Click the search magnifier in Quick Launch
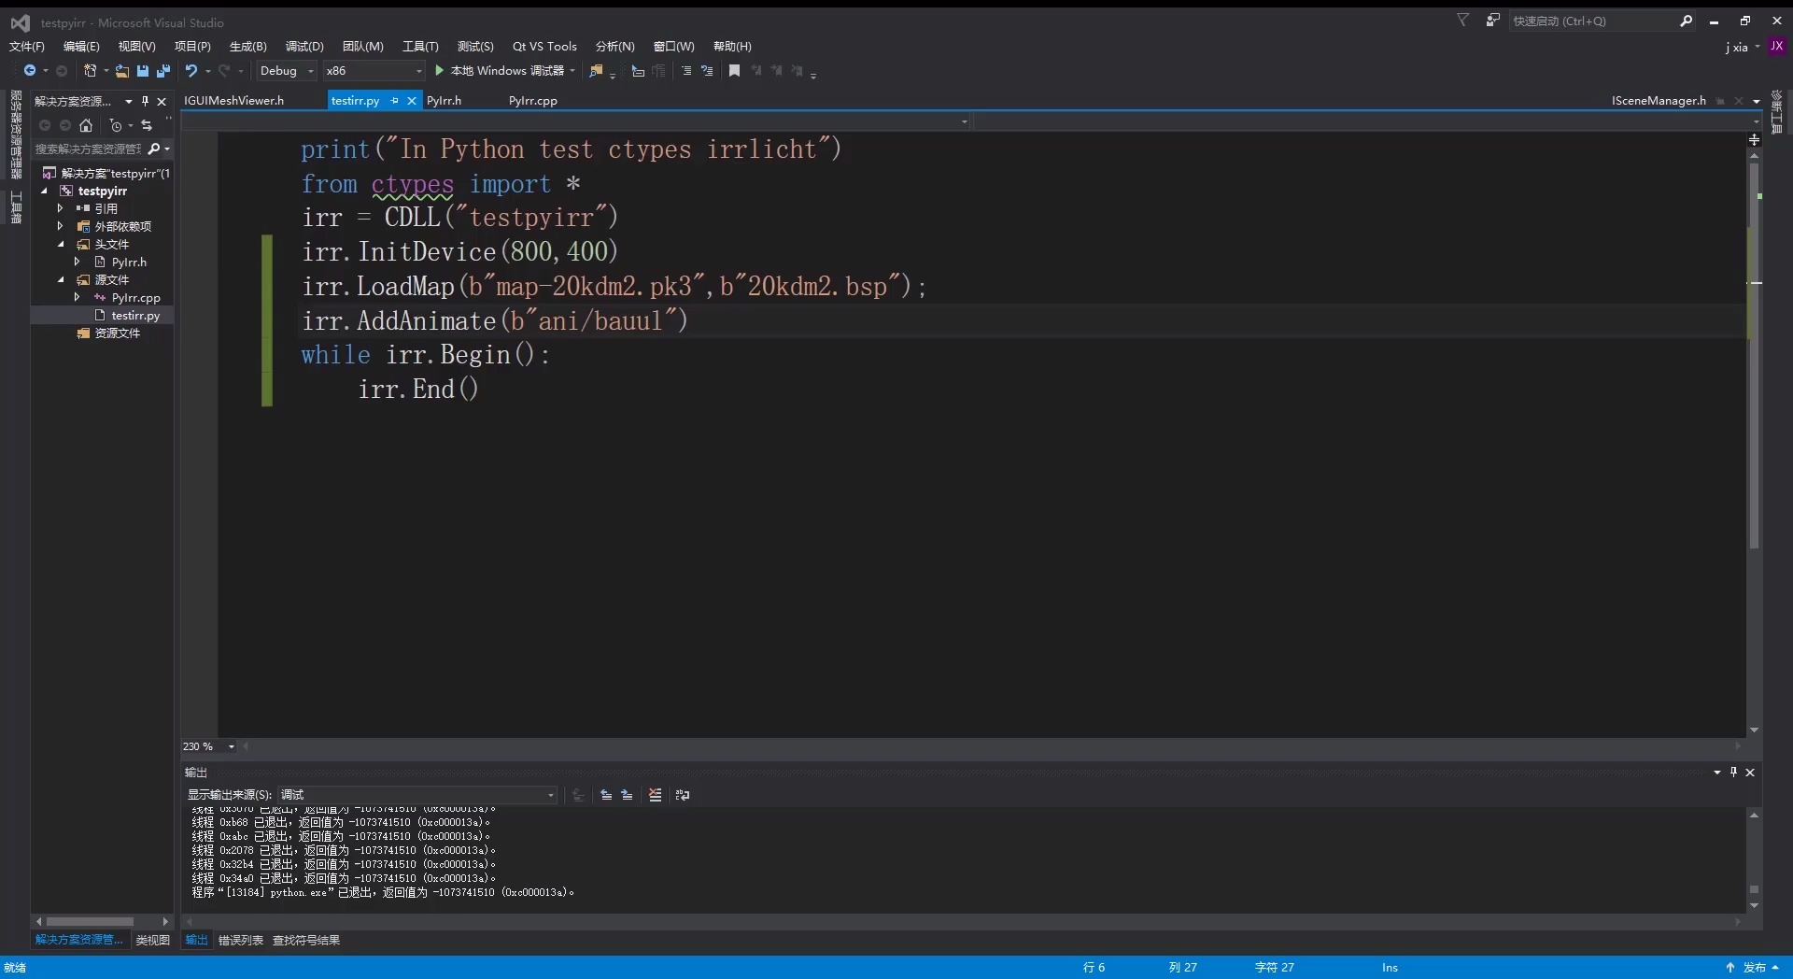The width and height of the screenshot is (1793, 979). (1686, 21)
